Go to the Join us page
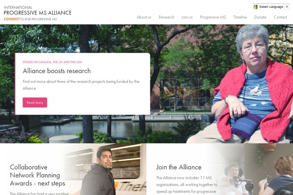This screenshot has width=293, height=195. click(187, 17)
